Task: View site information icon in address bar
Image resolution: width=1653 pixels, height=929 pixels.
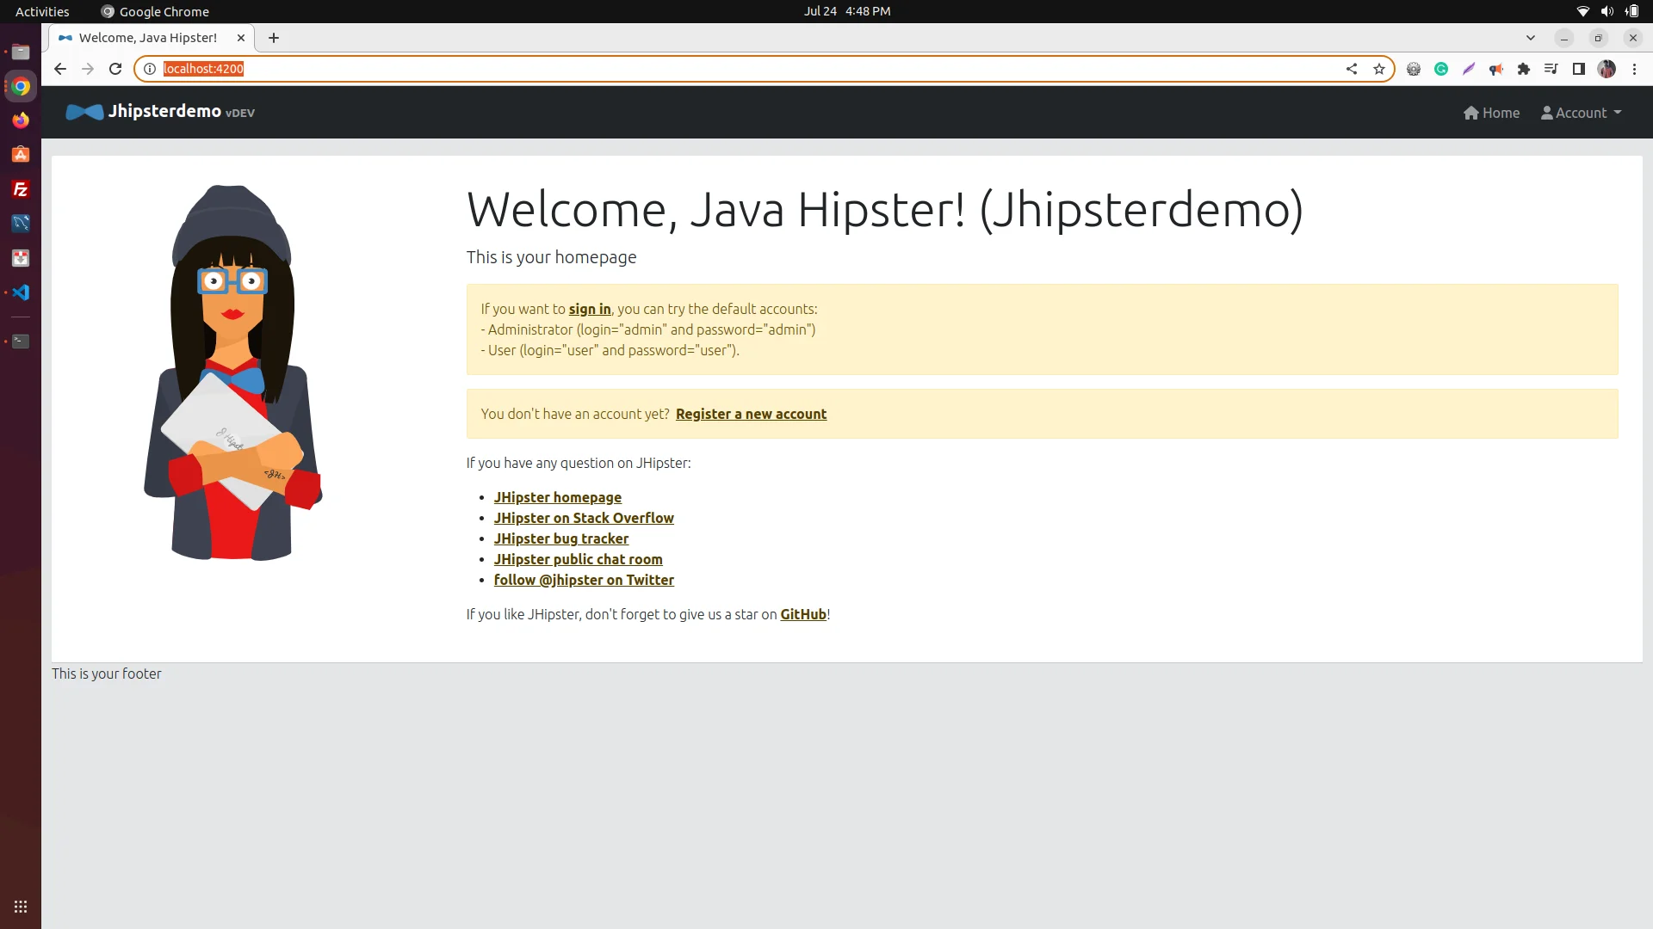Action: [149, 69]
